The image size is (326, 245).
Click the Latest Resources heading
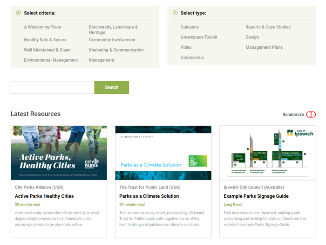[x=35, y=114]
